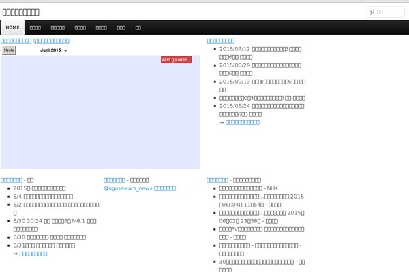The width and height of the screenshot is (409, 272).
Task: Focus the search input field
Action: point(386,12)
